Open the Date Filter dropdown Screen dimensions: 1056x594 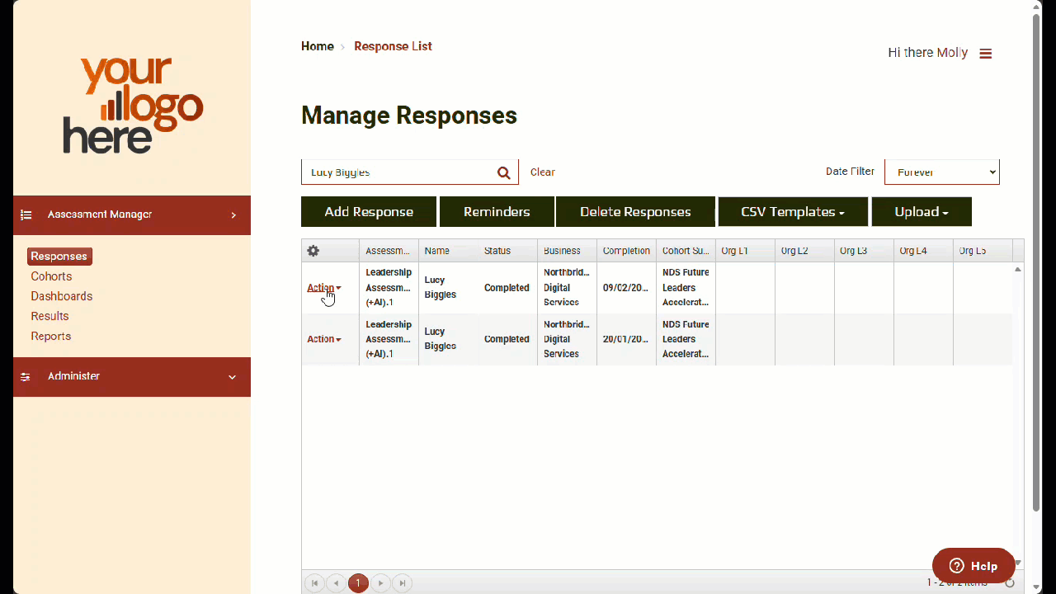[x=941, y=172]
